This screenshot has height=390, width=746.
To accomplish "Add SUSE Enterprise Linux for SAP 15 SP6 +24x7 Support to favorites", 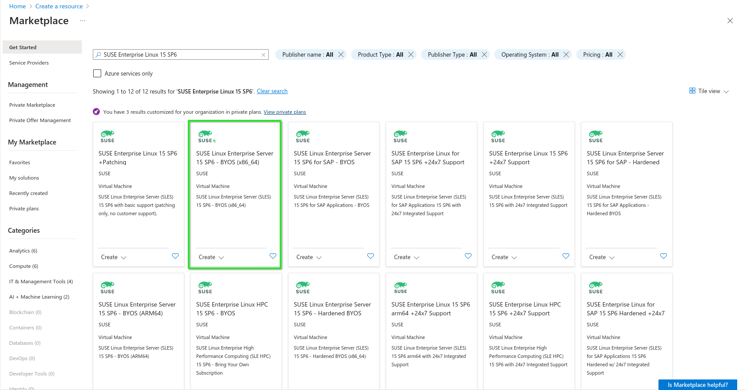I will pyautogui.click(x=468, y=256).
